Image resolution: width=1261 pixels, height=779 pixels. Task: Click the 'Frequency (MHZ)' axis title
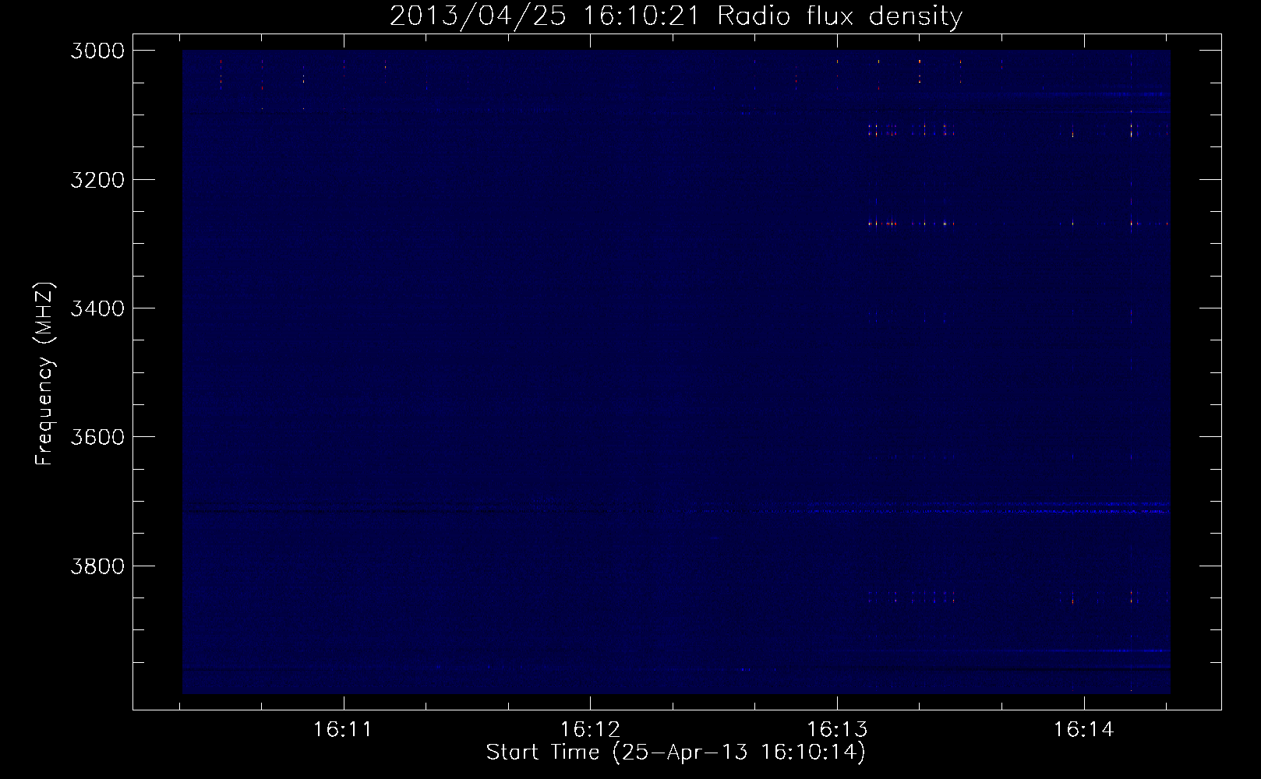[45, 374]
